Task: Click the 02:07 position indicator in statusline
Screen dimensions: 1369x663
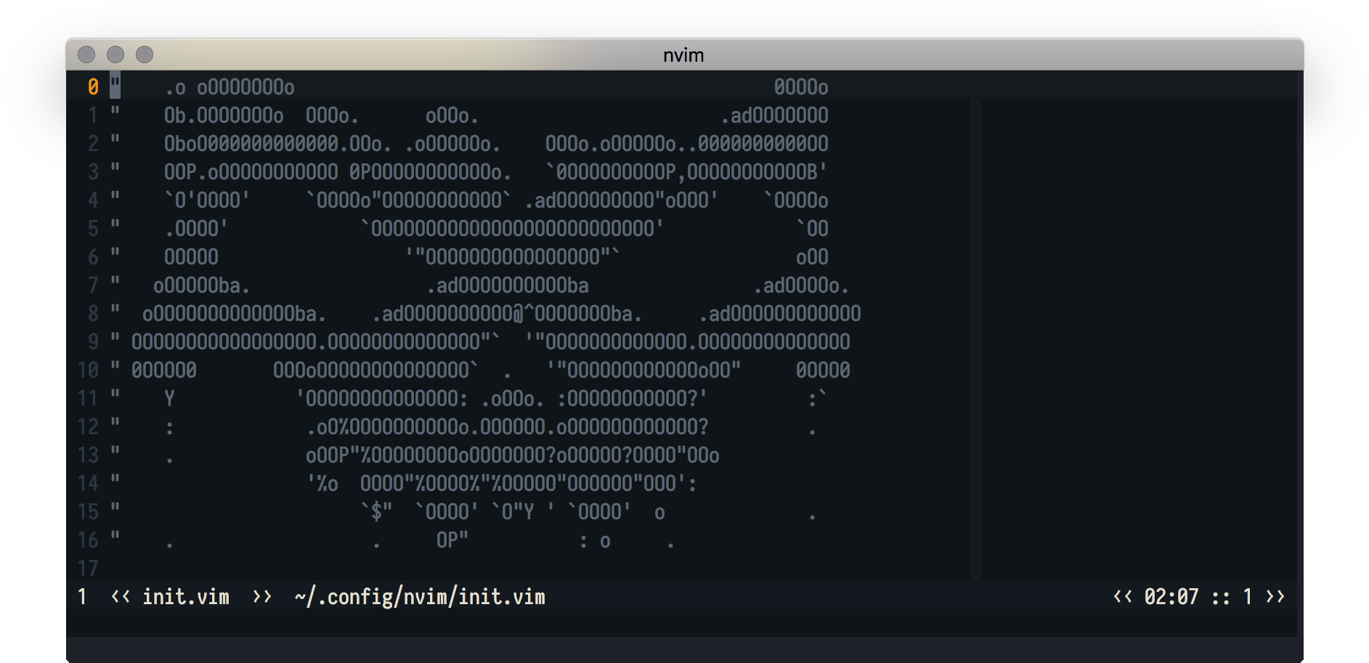Action: click(x=1171, y=597)
